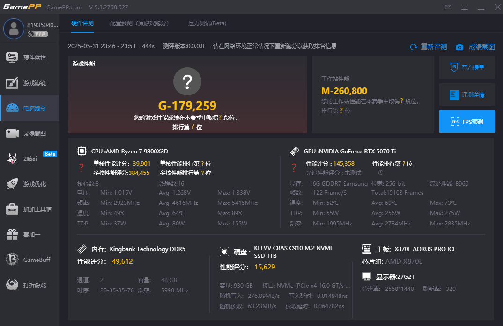Image resolution: width=503 pixels, height=326 pixels.
Task: Click info icon beside 光追性能评分
Action: (x=381, y=173)
